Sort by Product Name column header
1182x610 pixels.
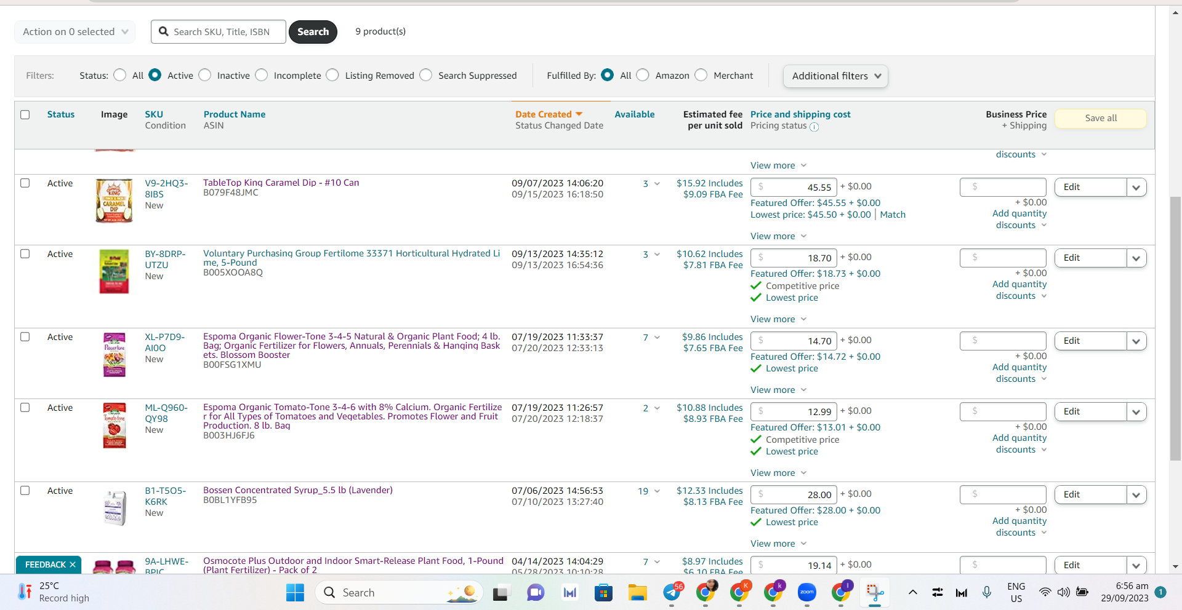pos(235,114)
